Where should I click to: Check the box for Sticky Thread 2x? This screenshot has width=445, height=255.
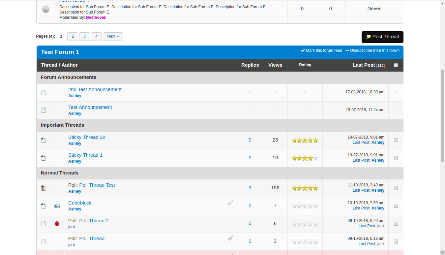pyautogui.click(x=396, y=140)
